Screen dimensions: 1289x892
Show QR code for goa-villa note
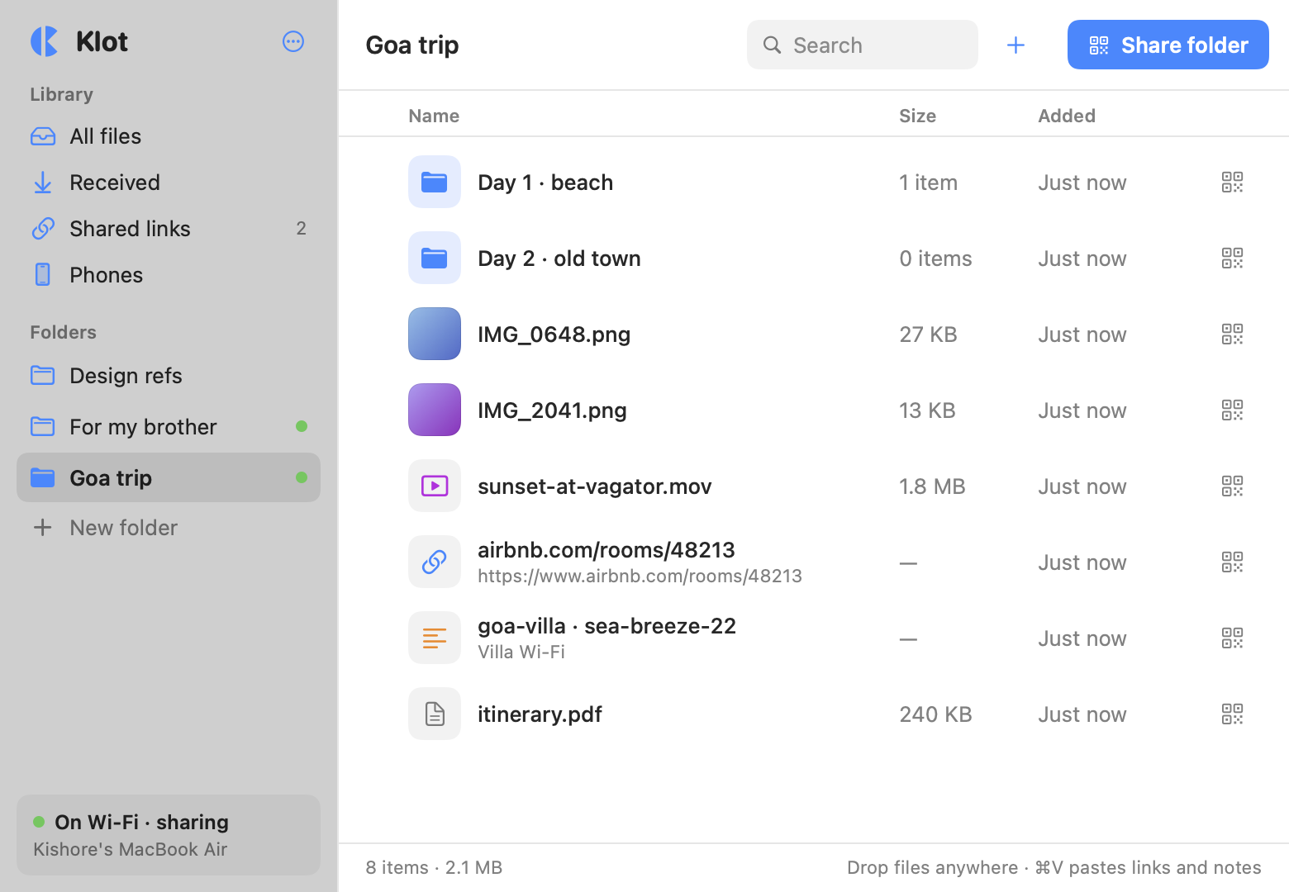(1232, 638)
